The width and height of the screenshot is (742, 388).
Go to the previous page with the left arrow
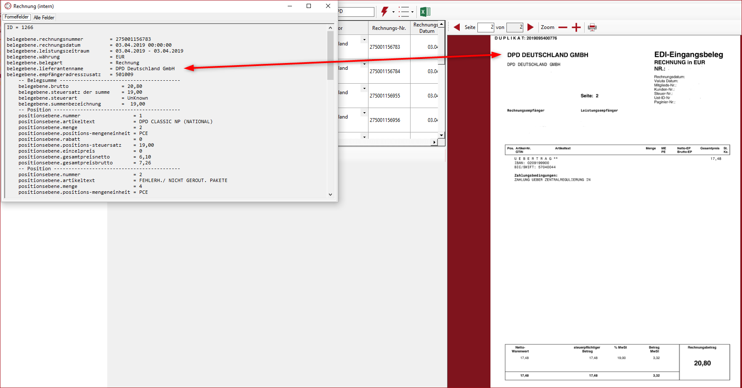tap(457, 27)
